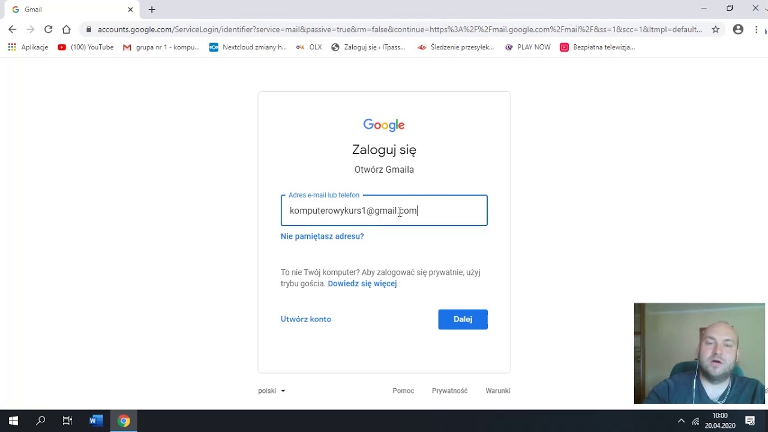Go back using the browser back arrow
This screenshot has width=768, height=432.
click(12, 29)
